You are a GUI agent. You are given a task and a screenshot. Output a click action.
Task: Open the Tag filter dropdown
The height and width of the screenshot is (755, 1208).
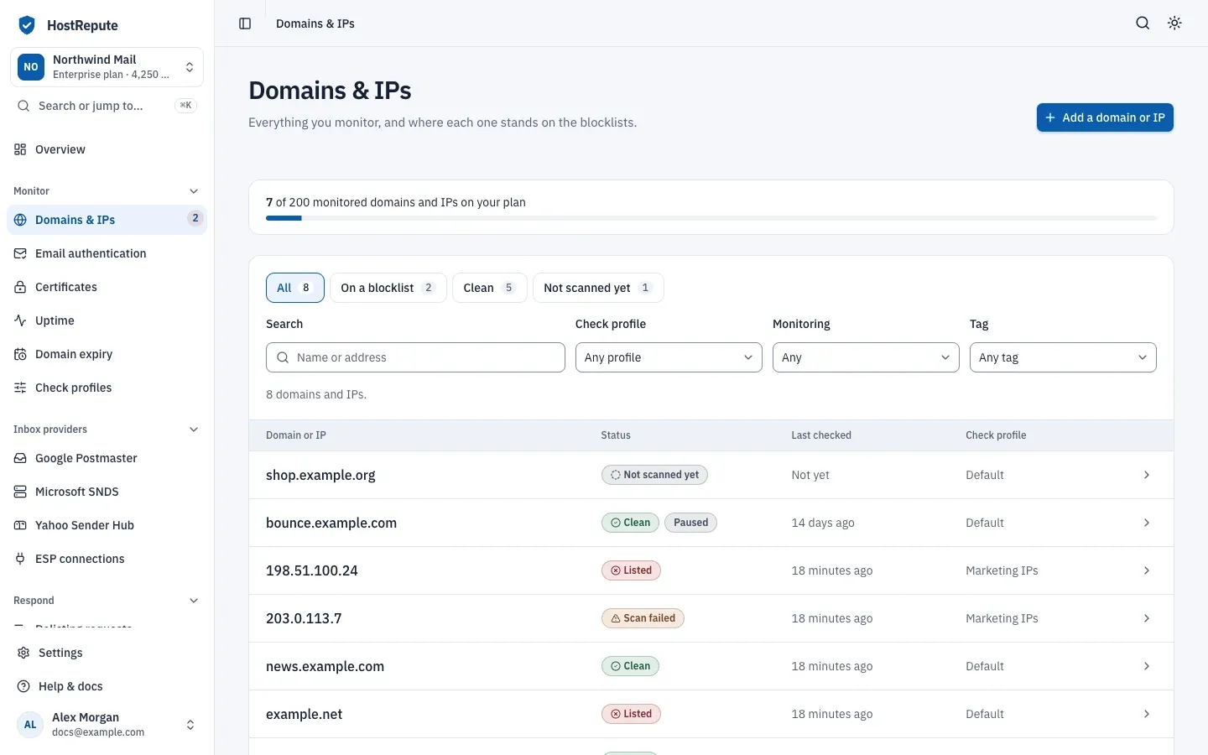[x=1063, y=357]
